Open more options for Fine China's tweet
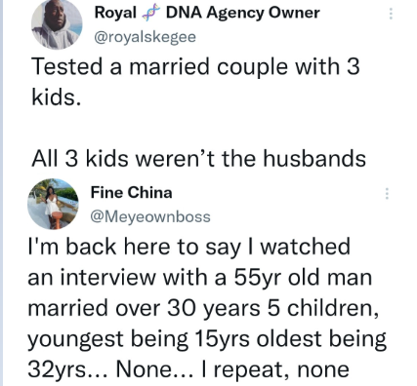This screenshot has height=386, width=417. click(x=387, y=193)
